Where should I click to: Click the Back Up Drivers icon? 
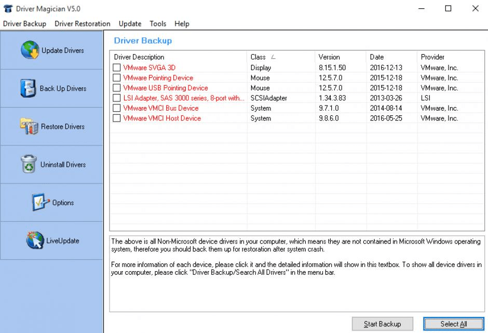pos(28,88)
